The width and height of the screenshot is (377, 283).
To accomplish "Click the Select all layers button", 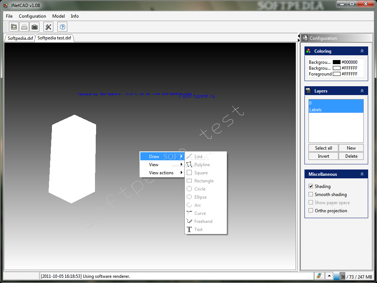I will click(x=323, y=148).
